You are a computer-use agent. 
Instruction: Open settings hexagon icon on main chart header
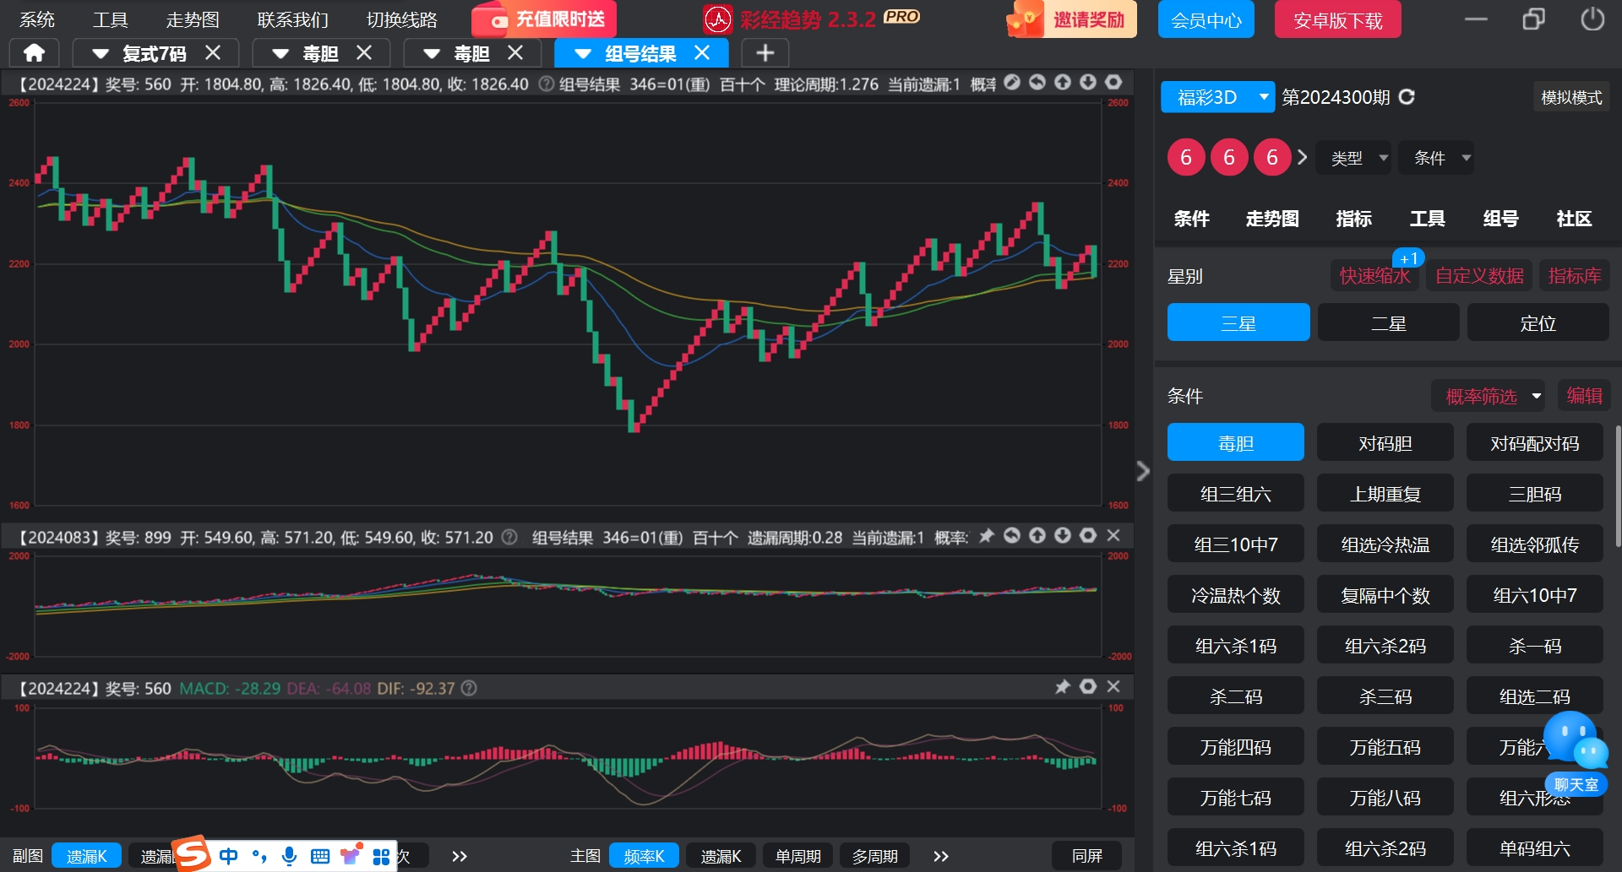pyautogui.click(x=1113, y=83)
